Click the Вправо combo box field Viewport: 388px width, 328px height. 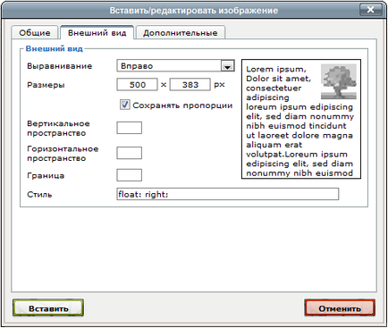pyautogui.click(x=175, y=66)
